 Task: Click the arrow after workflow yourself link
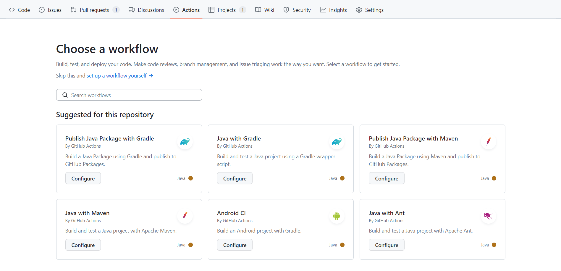click(x=151, y=76)
